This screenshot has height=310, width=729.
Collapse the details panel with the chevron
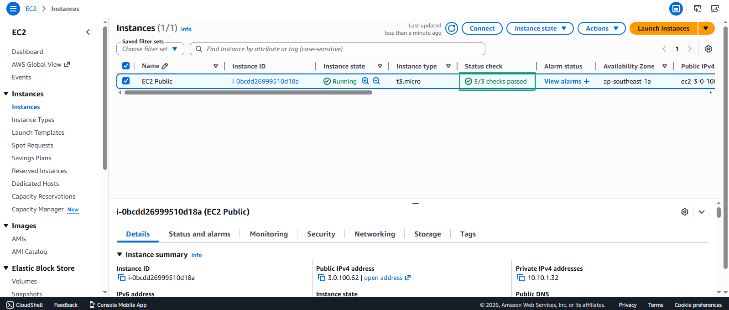[x=702, y=212]
